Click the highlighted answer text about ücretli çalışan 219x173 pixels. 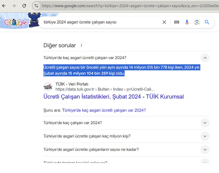pyautogui.click(x=122, y=70)
